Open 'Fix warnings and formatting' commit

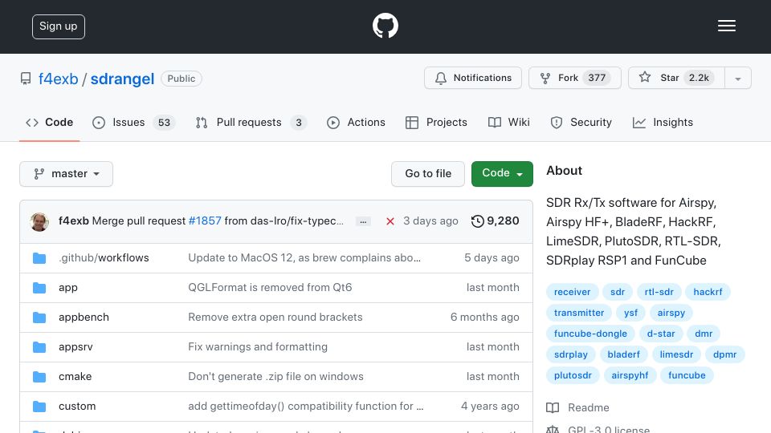coord(258,346)
